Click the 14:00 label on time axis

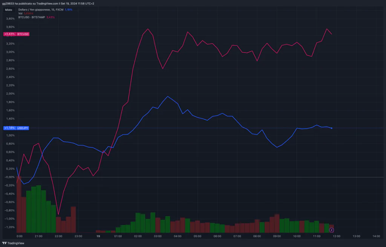click(x=376, y=236)
